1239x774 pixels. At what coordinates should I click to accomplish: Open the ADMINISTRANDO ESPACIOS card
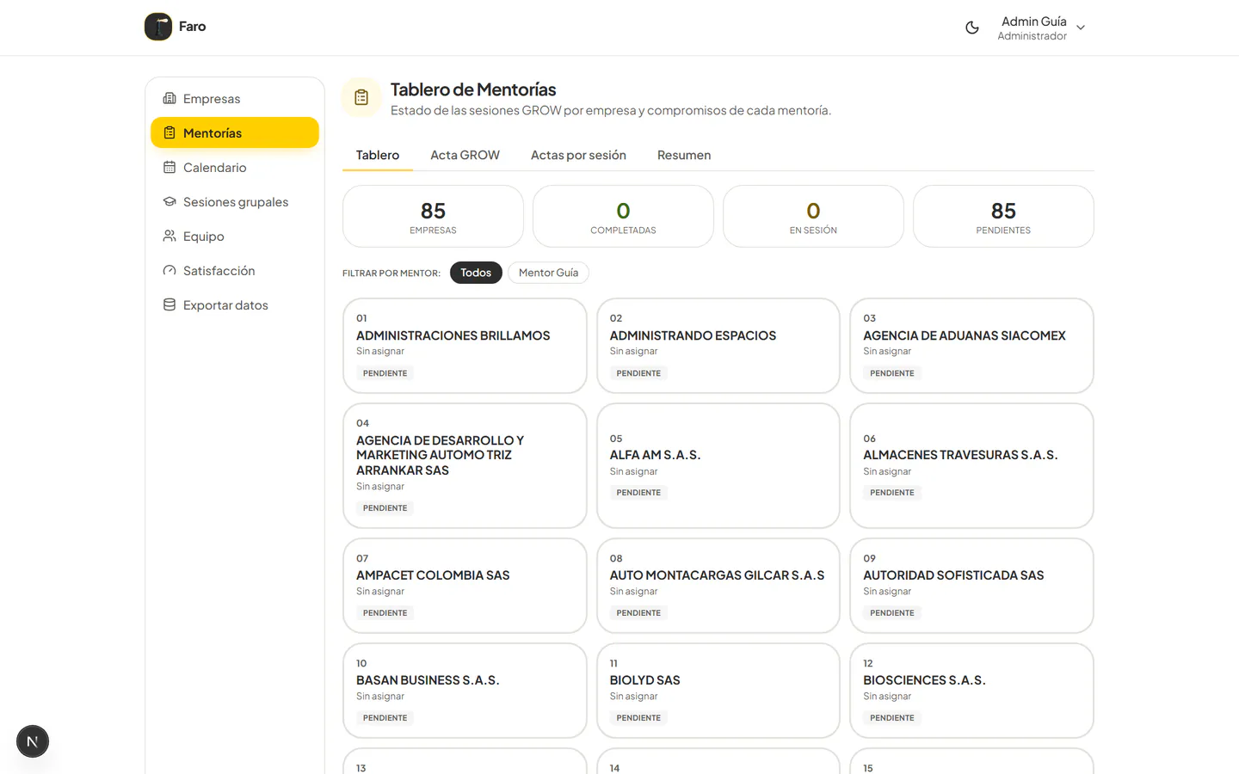click(x=718, y=346)
